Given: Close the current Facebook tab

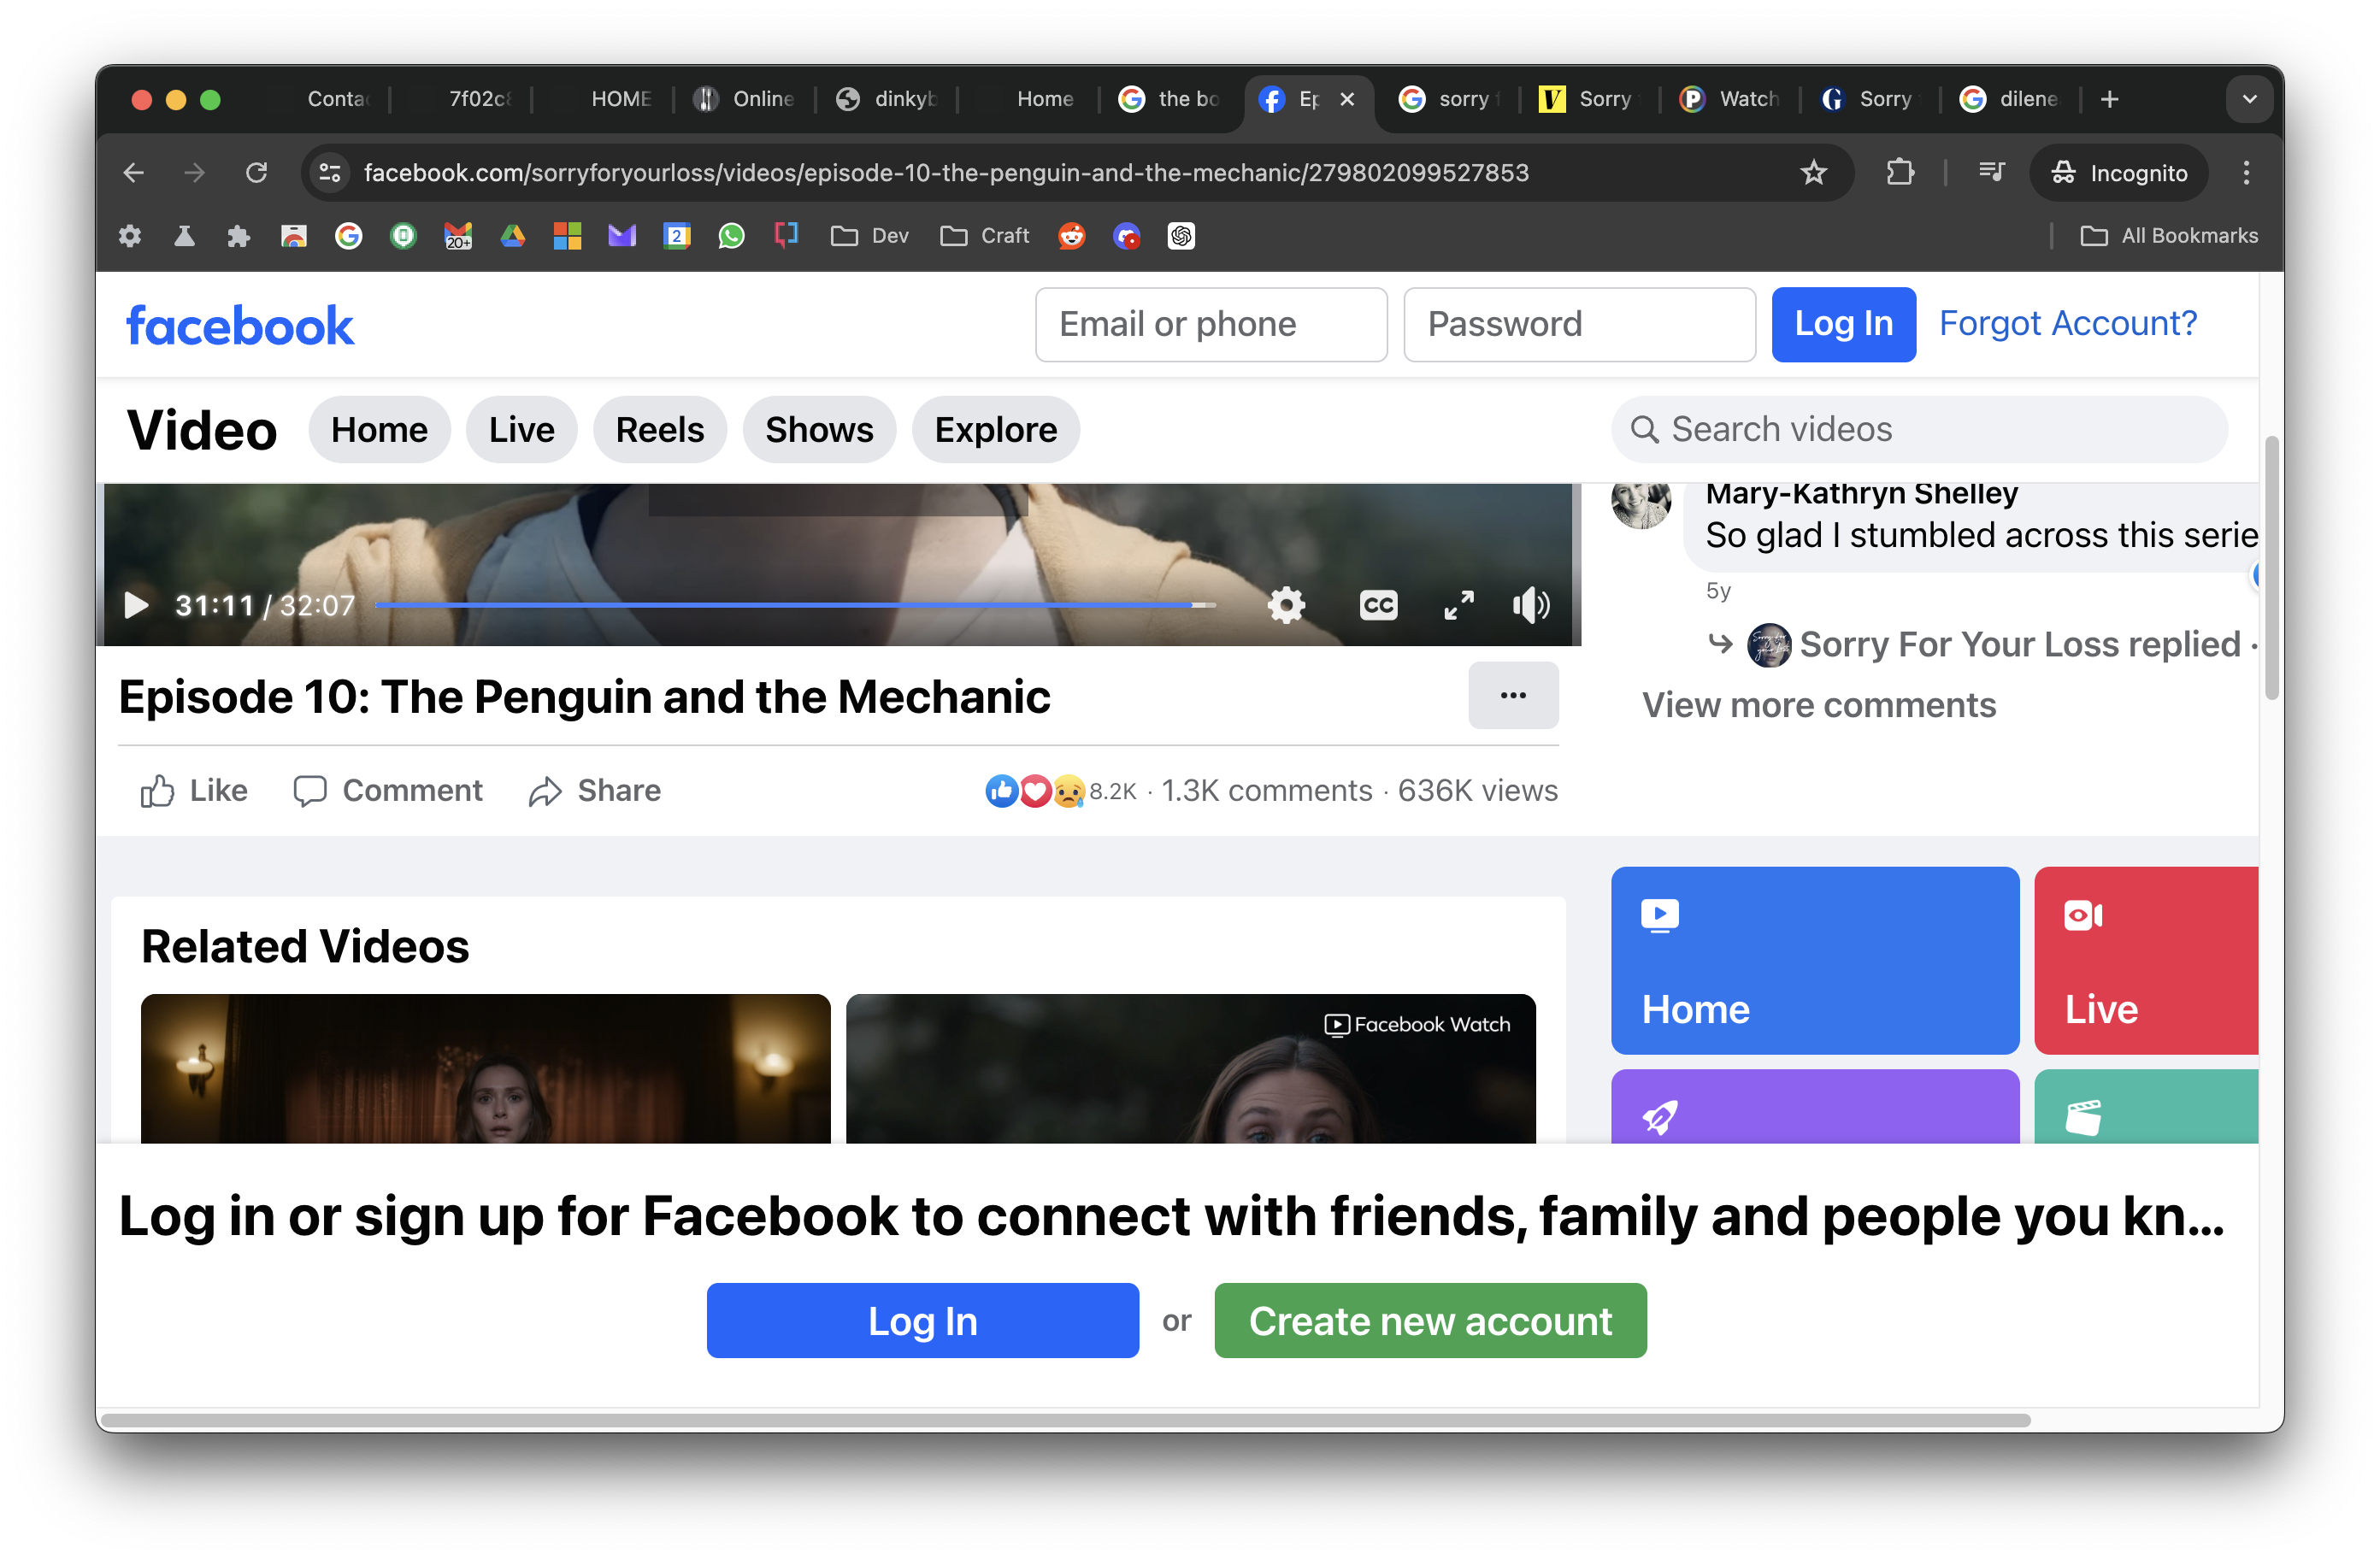Looking at the screenshot, I should click(1347, 99).
